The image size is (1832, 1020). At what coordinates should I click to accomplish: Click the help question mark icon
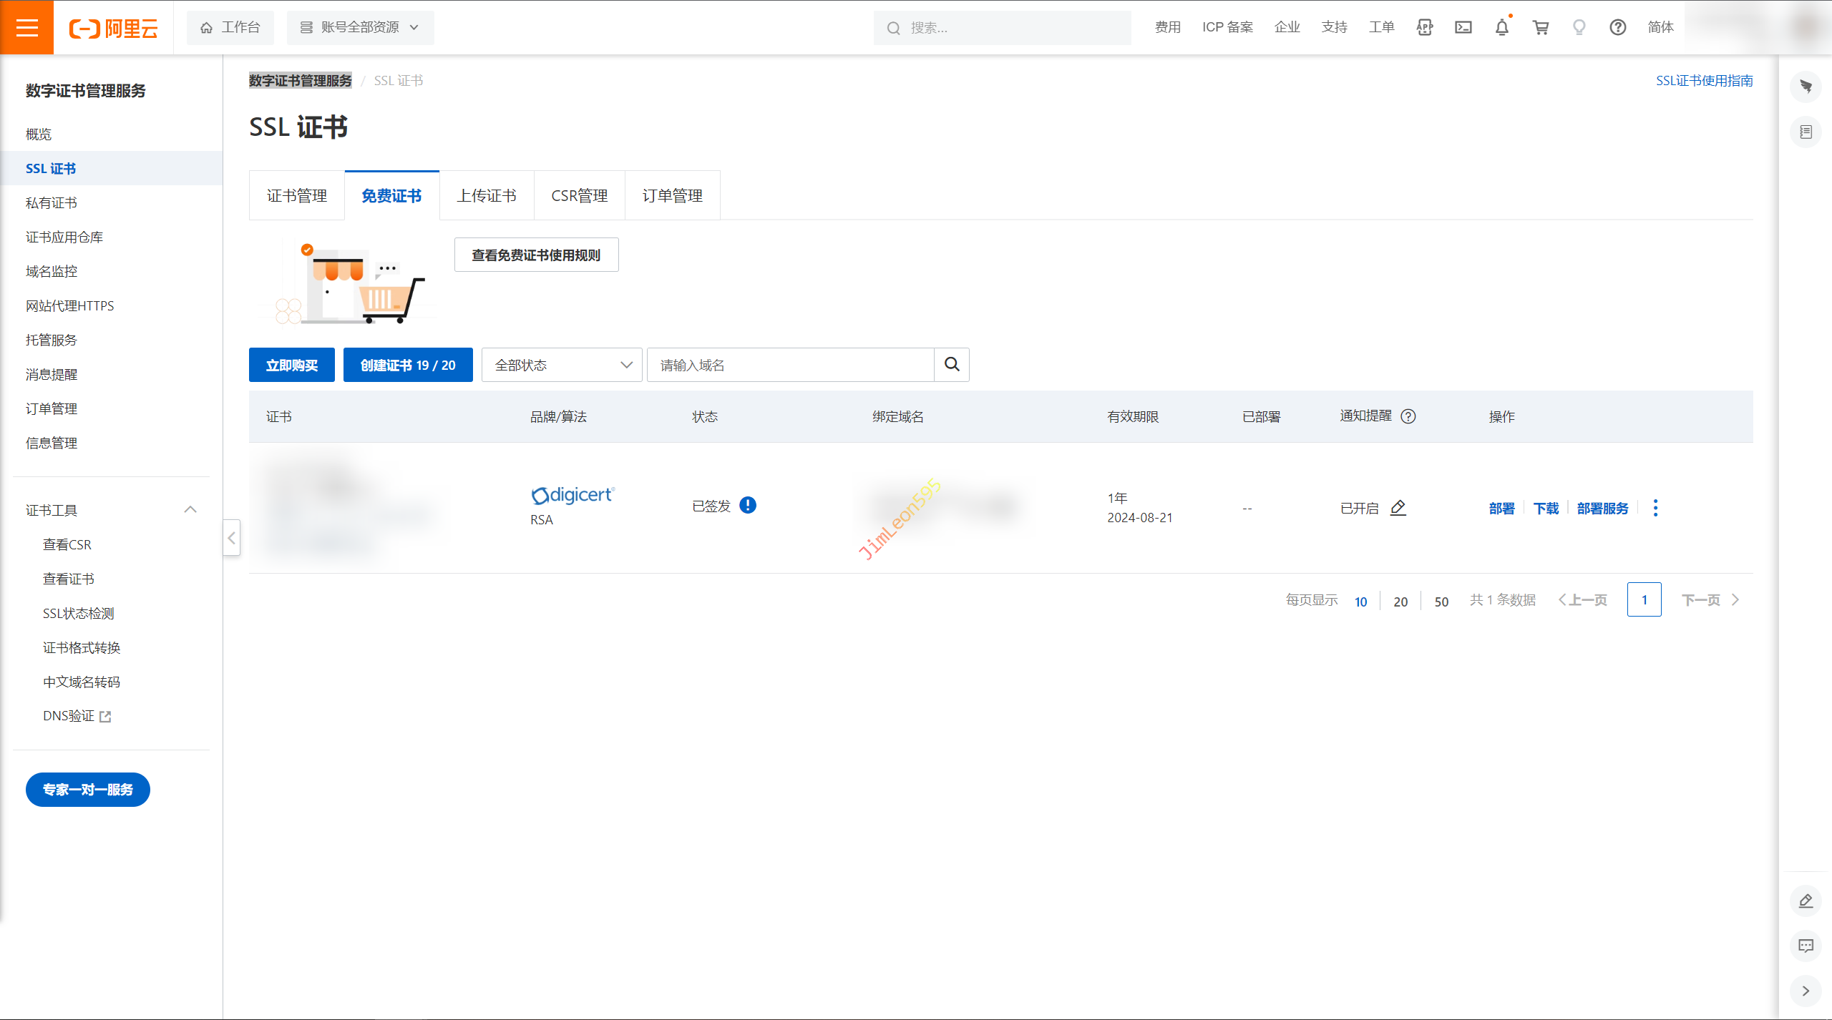pyautogui.click(x=1617, y=27)
